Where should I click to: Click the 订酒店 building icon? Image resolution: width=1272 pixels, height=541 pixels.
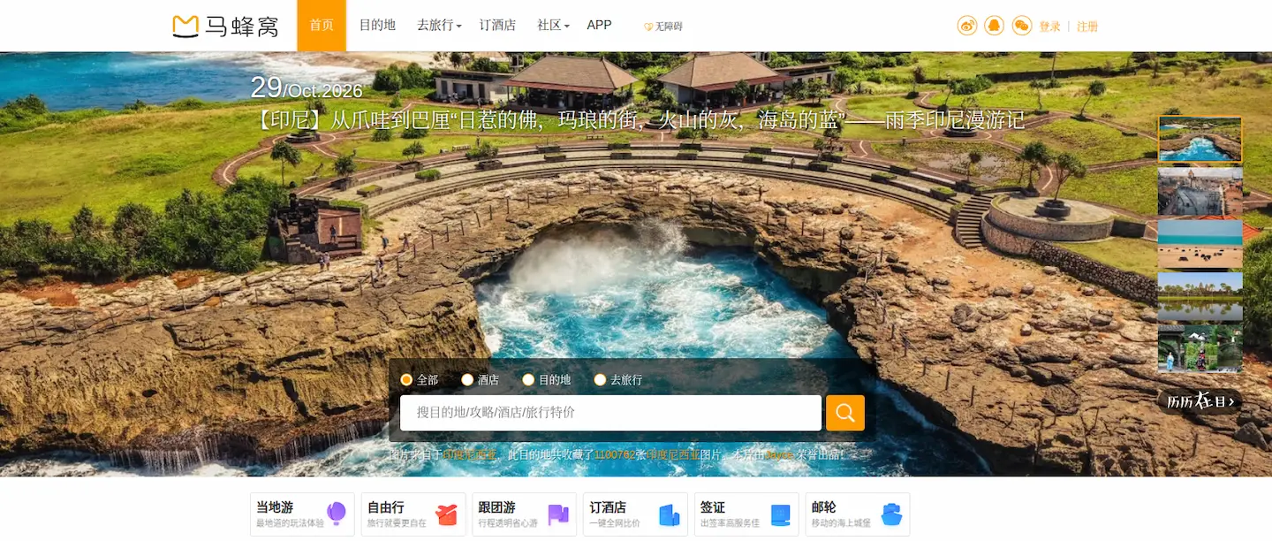pos(670,514)
